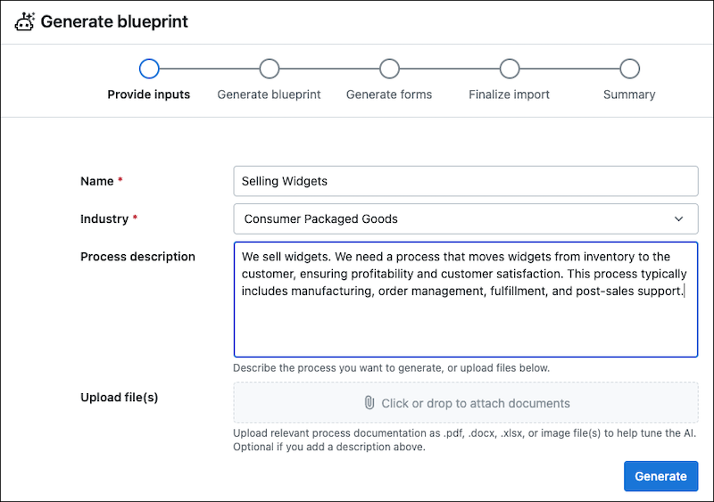Click the robot Generate blueprint icon
The height and width of the screenshot is (502, 714).
[25, 22]
